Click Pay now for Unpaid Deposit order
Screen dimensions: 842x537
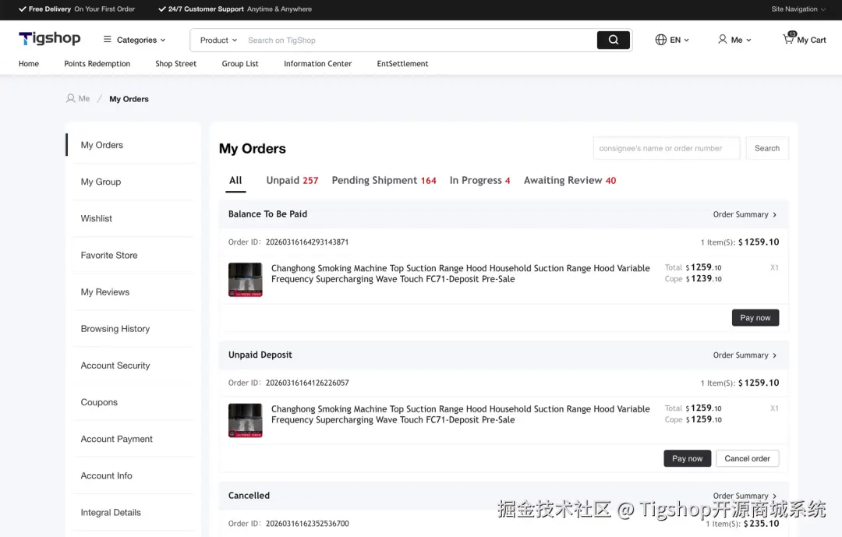(688, 458)
